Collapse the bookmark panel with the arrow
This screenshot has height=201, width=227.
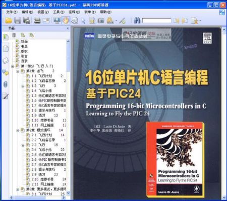[x=68, y=28]
